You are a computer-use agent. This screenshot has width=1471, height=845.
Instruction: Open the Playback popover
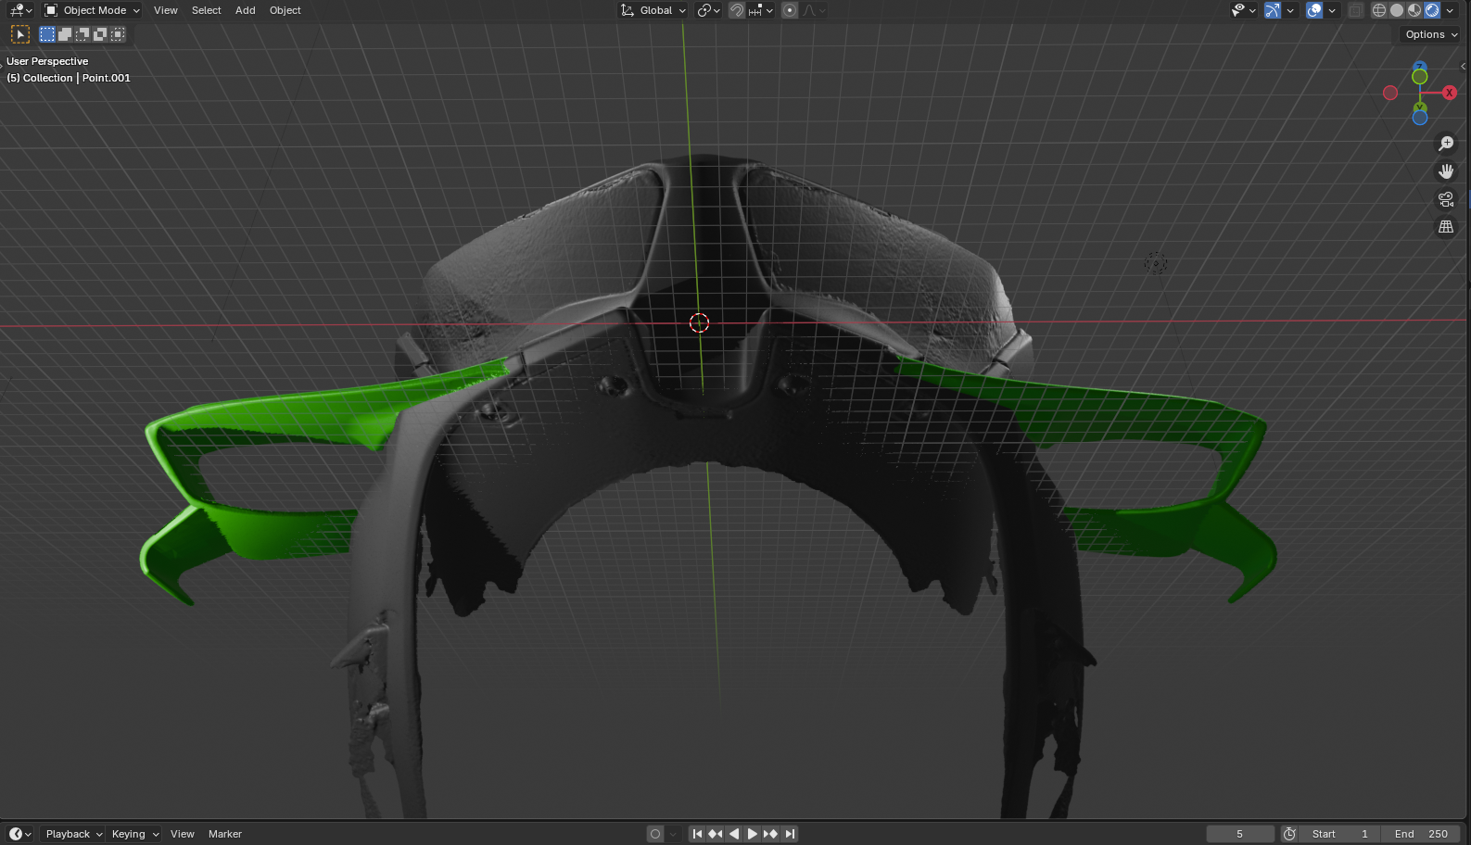(x=73, y=834)
